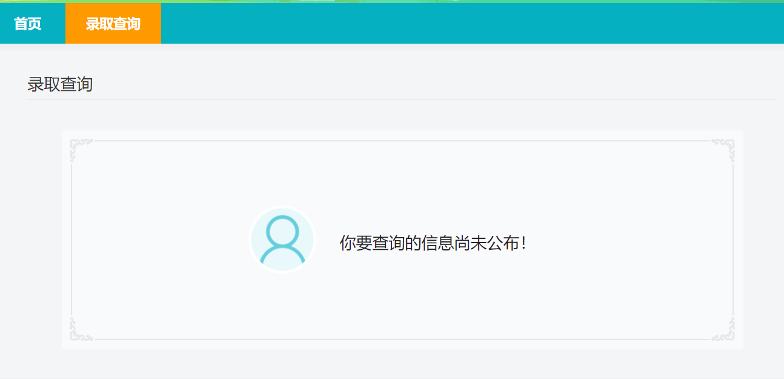Click the 录取查询 page heading text
784x379 pixels.
(60, 84)
